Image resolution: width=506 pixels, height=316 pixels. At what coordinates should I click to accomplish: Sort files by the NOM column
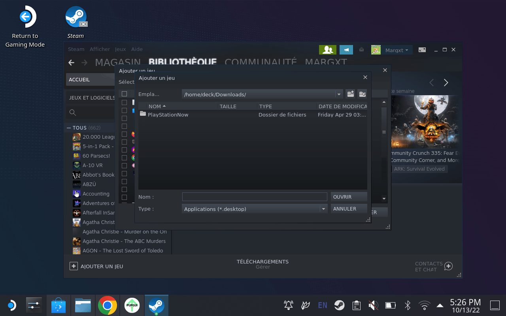[157, 106]
